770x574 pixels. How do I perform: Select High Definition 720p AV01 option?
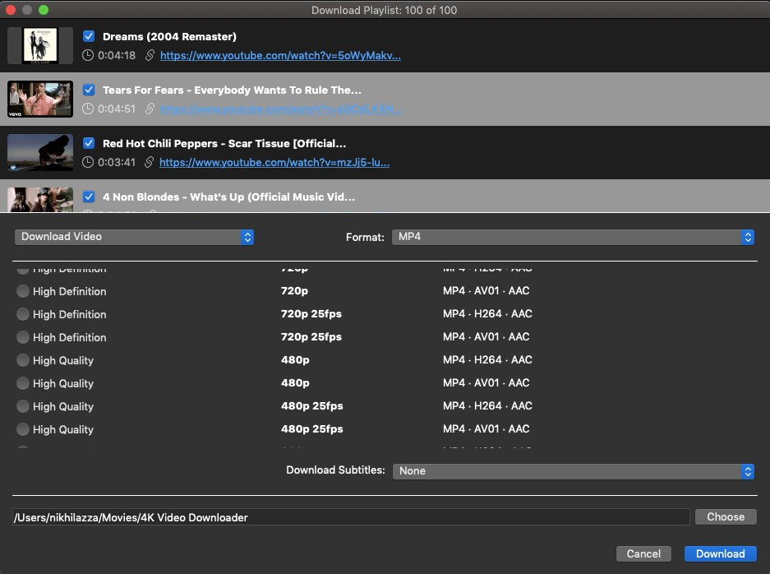pos(22,291)
